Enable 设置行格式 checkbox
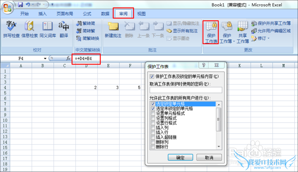The width and height of the screenshot is (298, 172). [x=153, y=123]
